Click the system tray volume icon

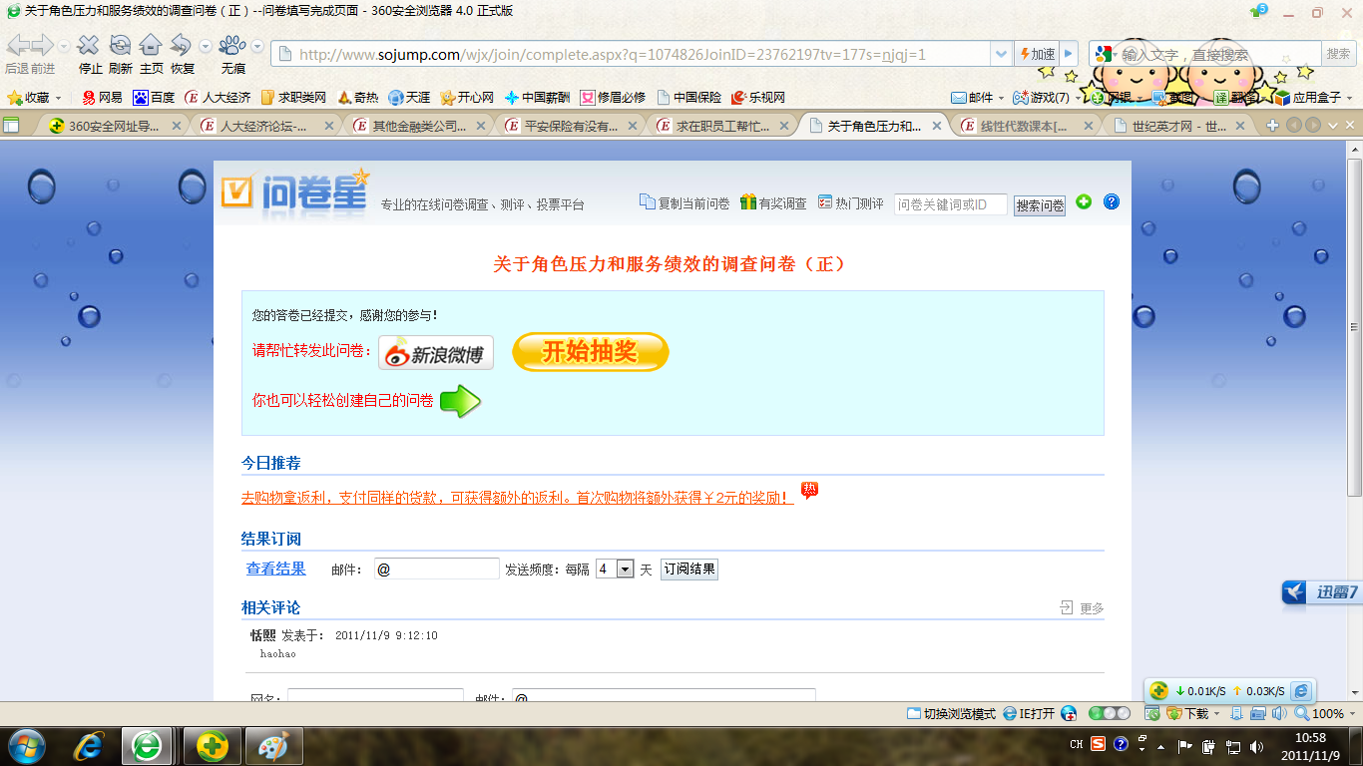click(x=1256, y=746)
